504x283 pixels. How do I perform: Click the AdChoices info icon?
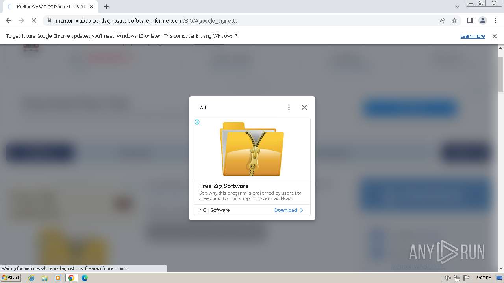click(197, 122)
